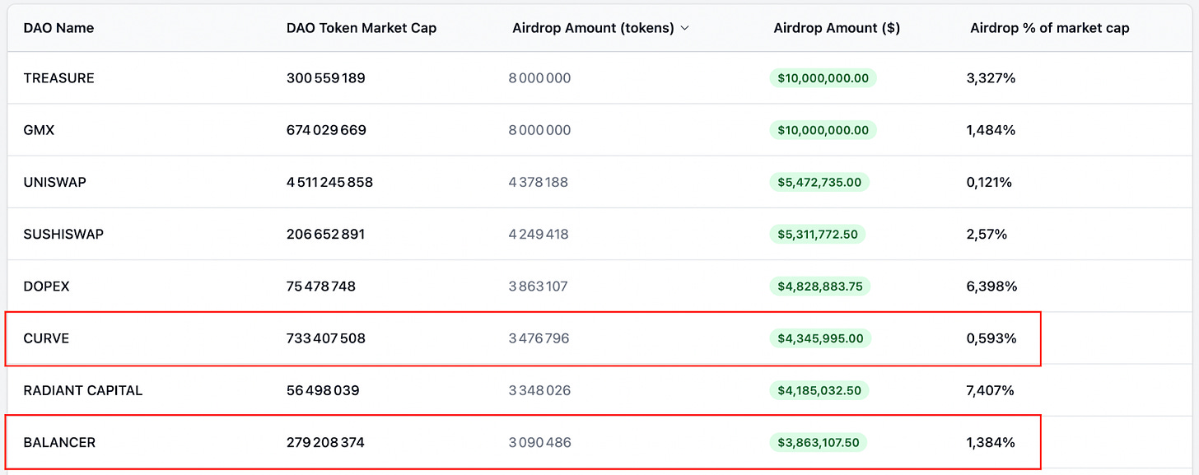The height and width of the screenshot is (475, 1199).
Task: Click the $5,472,735.00 badge
Action: click(x=820, y=182)
